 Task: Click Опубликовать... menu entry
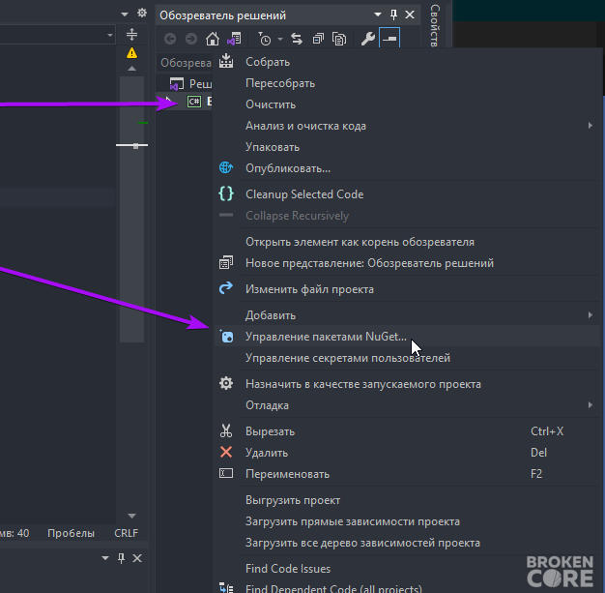pos(406,168)
